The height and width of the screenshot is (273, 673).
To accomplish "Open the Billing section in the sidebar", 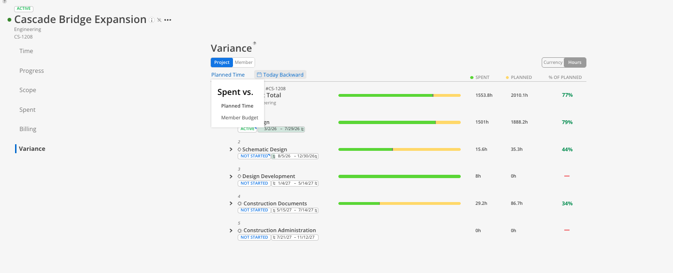I will point(28,129).
